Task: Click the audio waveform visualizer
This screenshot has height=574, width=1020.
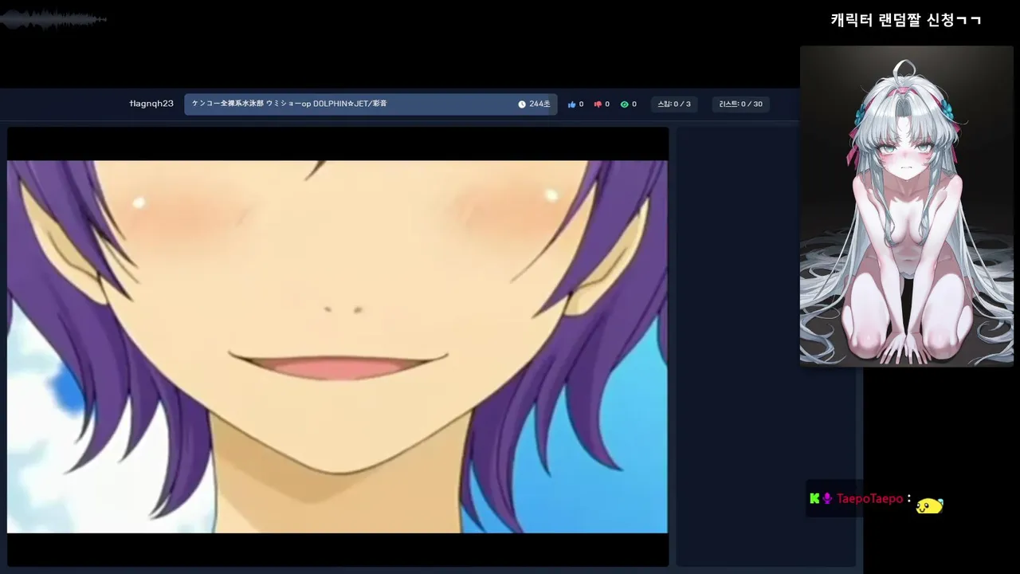Action: (53, 19)
